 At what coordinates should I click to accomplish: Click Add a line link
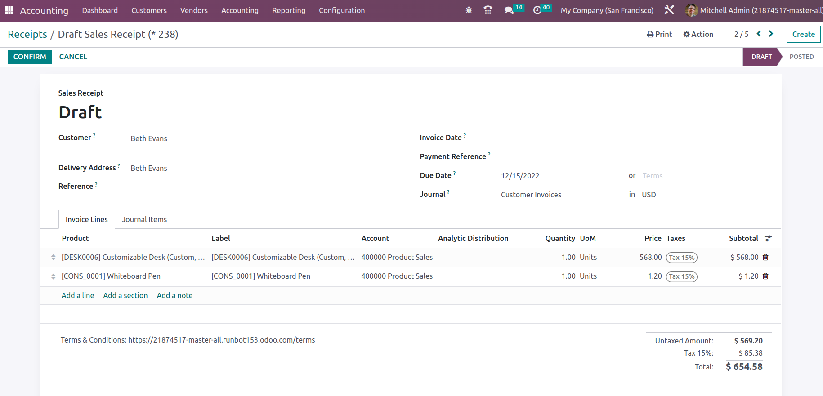(x=78, y=295)
